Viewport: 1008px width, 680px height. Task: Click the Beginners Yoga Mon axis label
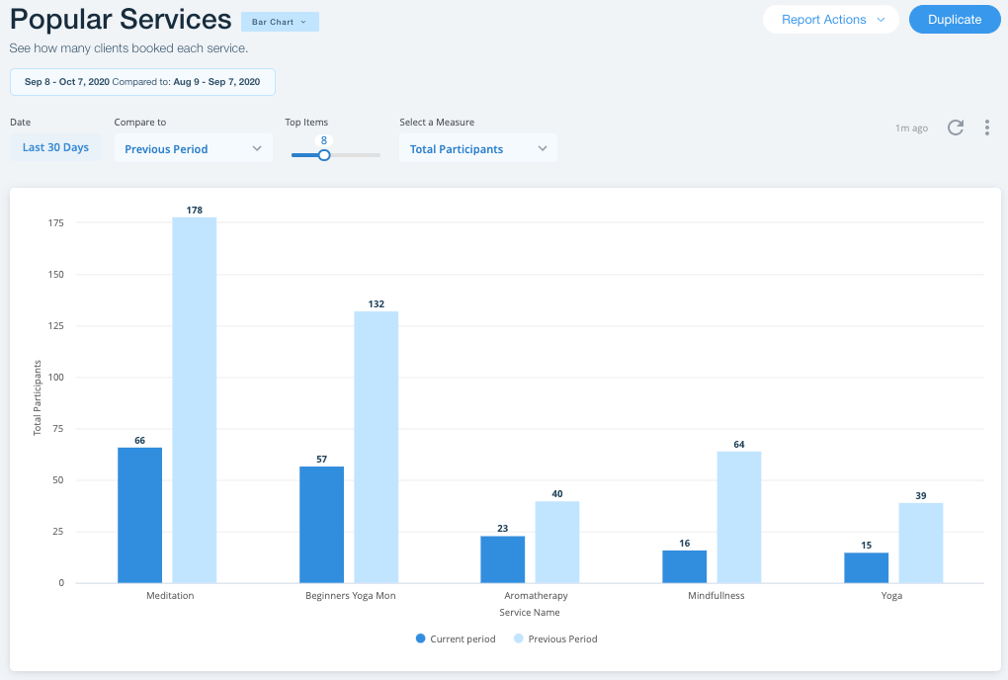point(350,595)
